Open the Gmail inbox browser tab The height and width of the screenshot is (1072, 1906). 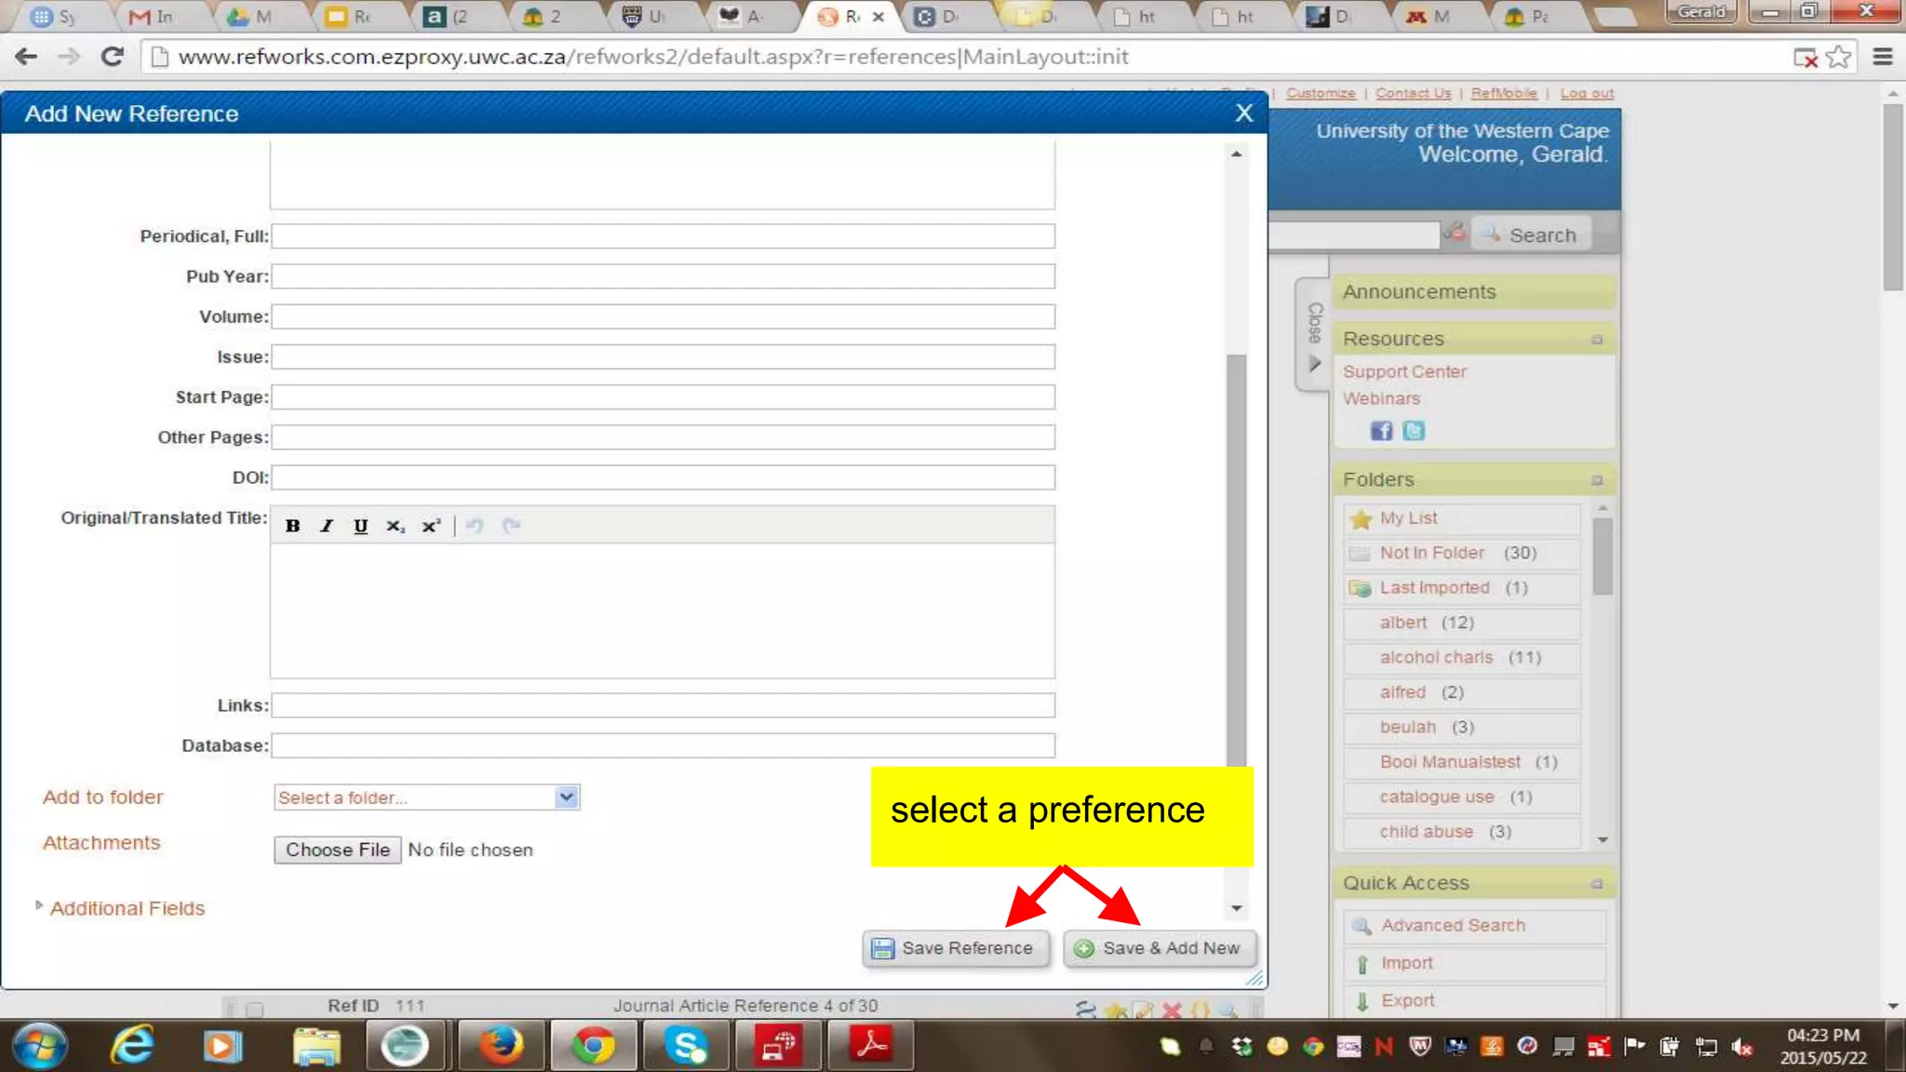(x=153, y=17)
